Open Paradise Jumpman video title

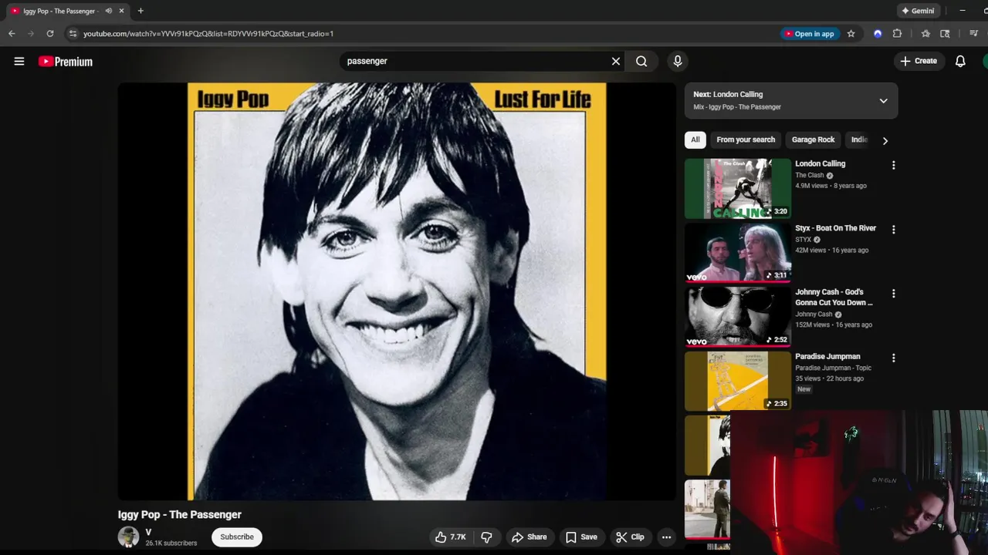pos(827,357)
